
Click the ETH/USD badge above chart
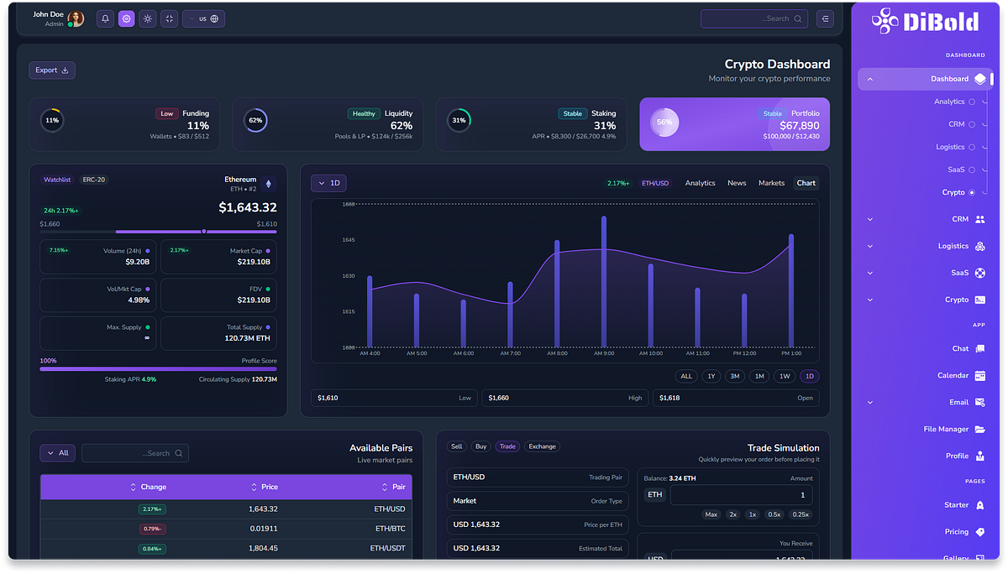pyautogui.click(x=656, y=183)
